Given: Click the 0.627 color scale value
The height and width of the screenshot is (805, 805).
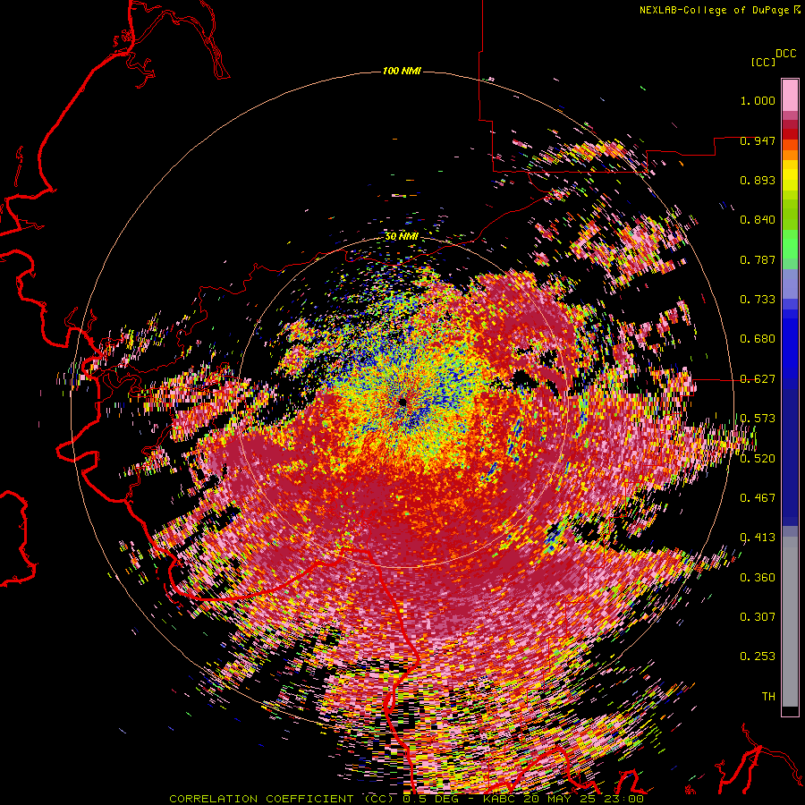Looking at the screenshot, I should click(758, 379).
